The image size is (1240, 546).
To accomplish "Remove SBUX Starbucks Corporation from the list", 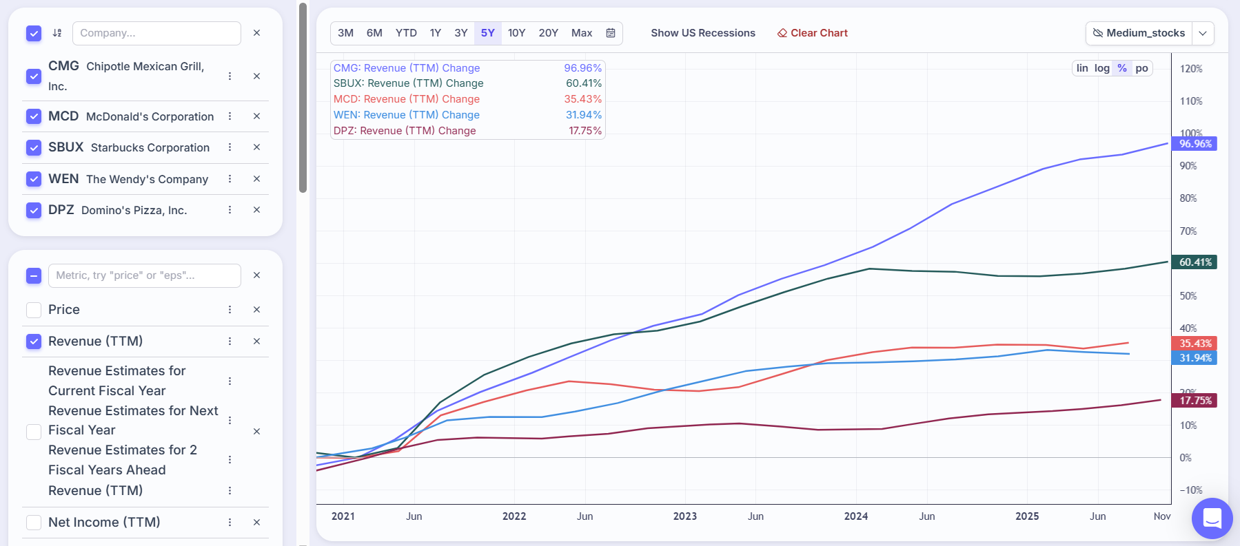I will tap(256, 147).
